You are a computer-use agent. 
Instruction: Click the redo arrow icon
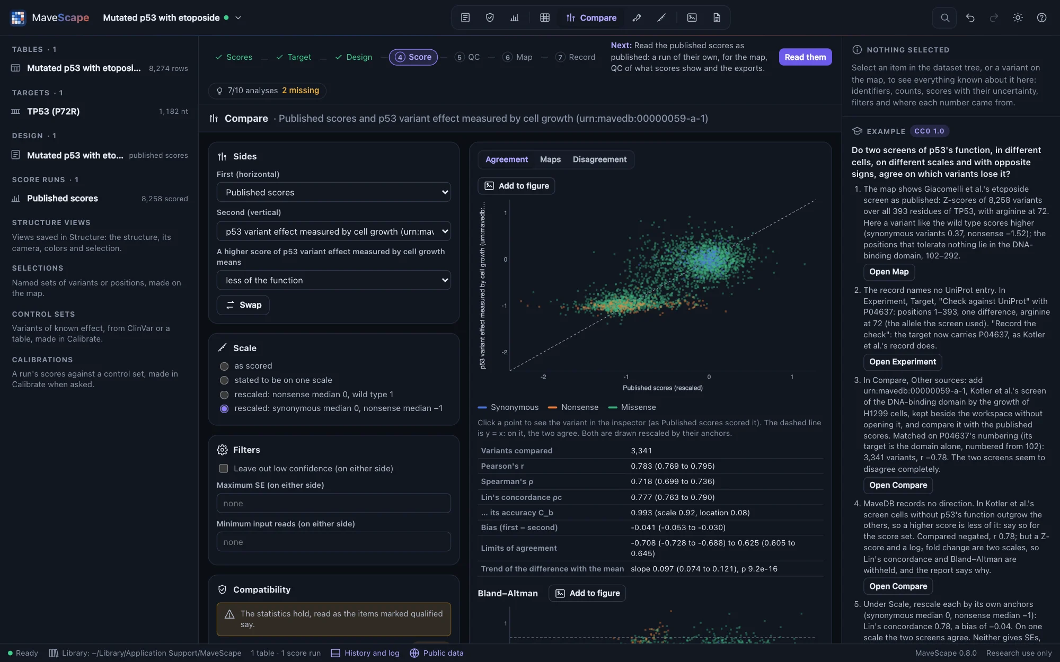[994, 17]
